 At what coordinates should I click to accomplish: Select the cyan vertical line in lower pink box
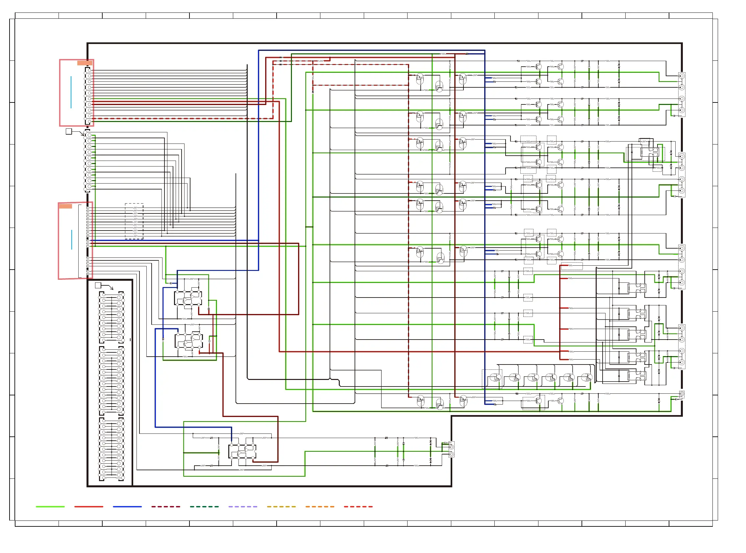click(71, 239)
